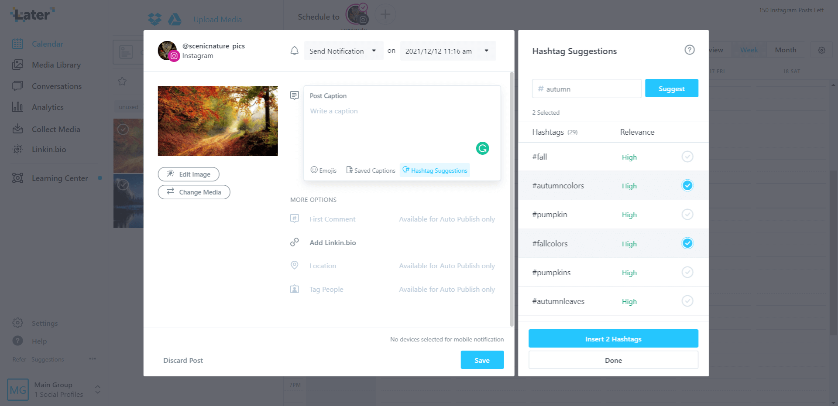The image size is (838, 406).
Task: Click the Post Caption comment icon
Action: 295,95
